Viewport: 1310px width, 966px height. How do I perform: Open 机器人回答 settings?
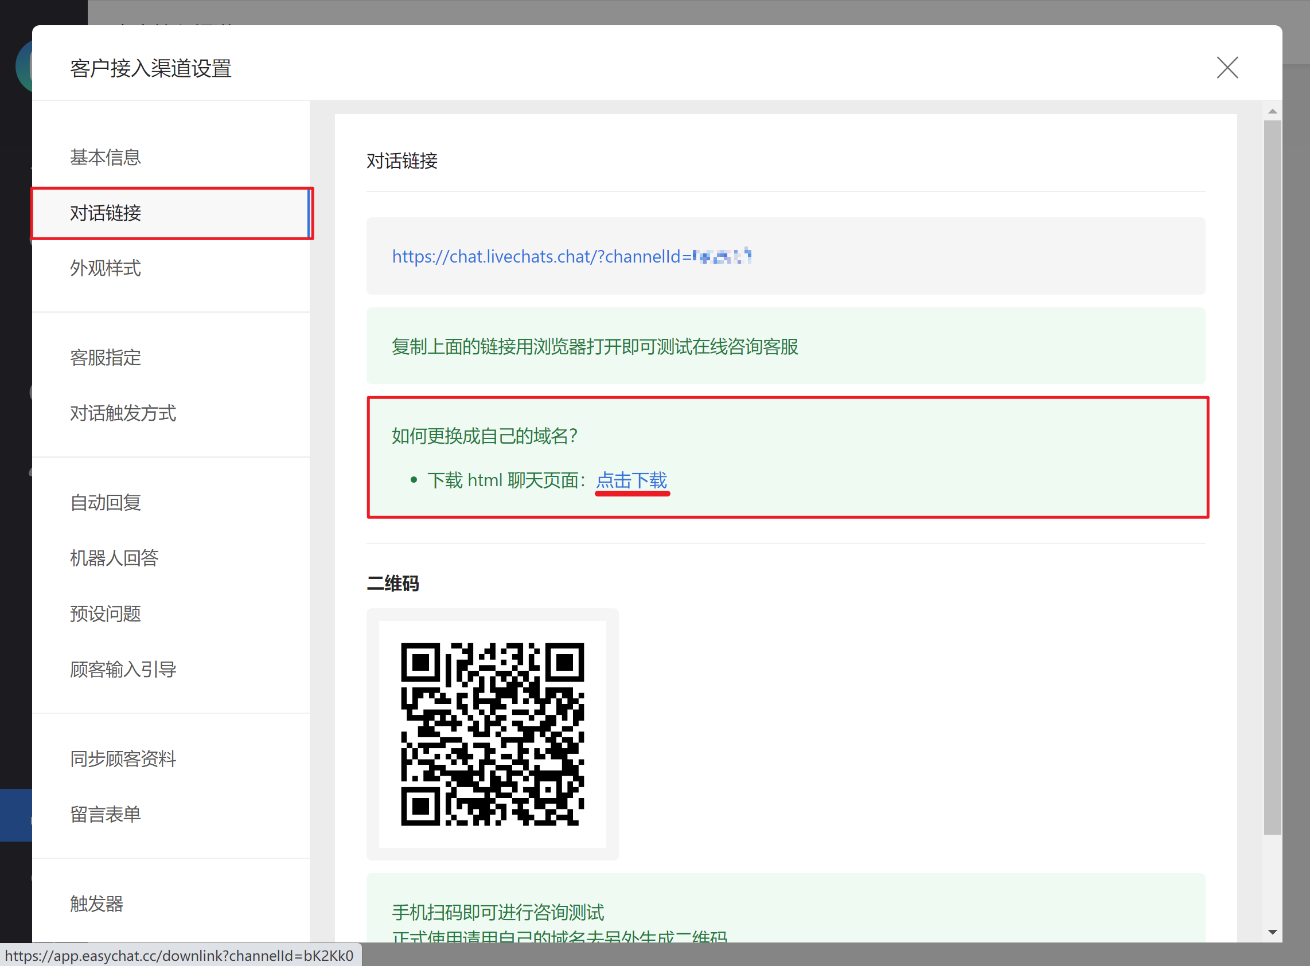[114, 558]
